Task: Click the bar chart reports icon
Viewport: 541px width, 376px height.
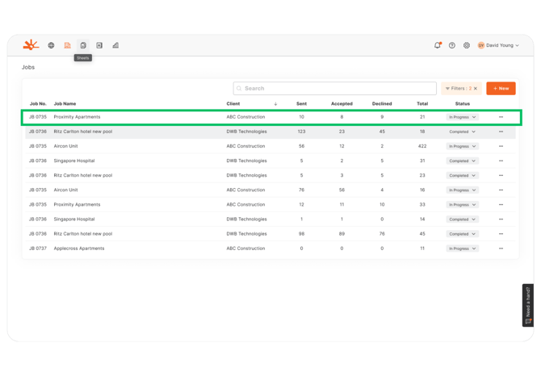Action: (115, 45)
